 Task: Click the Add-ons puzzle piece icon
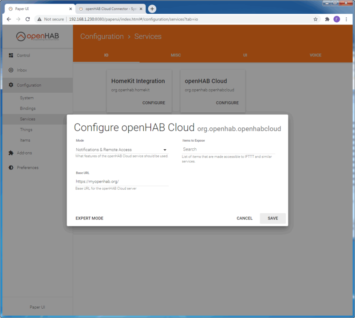point(11,153)
